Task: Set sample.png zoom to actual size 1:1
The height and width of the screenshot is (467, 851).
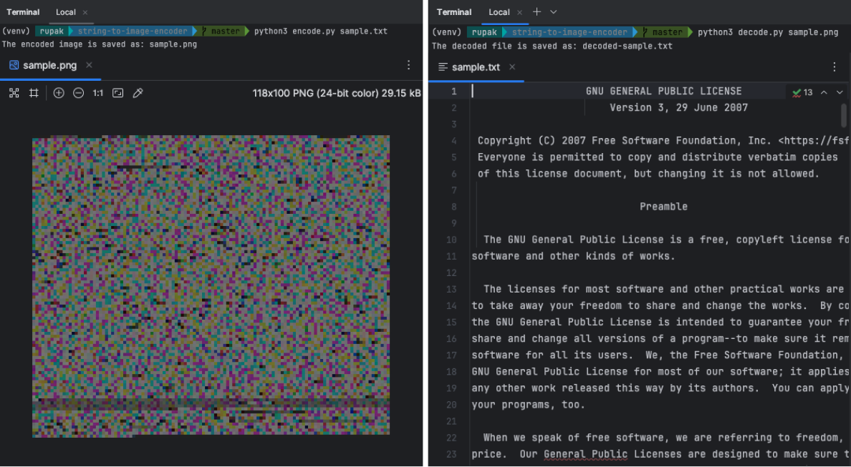Action: [98, 92]
